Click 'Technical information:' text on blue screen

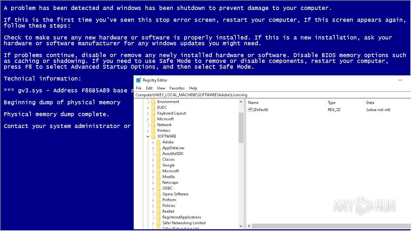(x=42, y=79)
